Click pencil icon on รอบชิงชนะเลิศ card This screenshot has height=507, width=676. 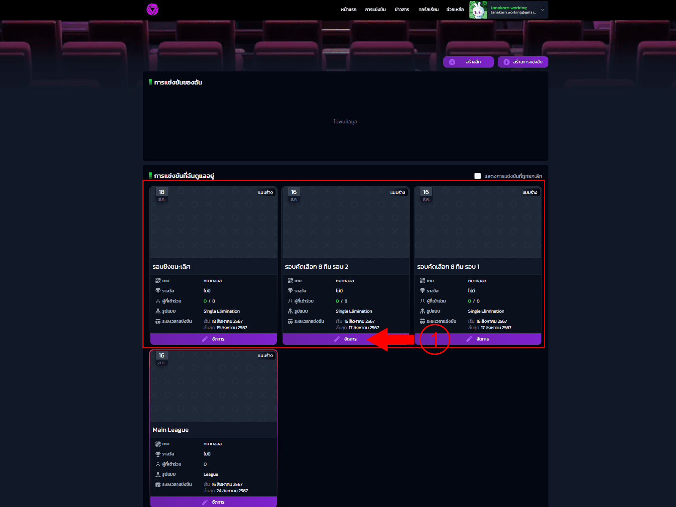click(205, 339)
